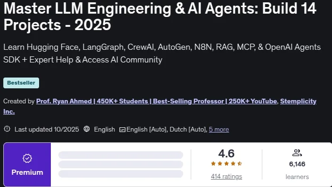Expand the 5 more subtitle languages

click(219, 129)
